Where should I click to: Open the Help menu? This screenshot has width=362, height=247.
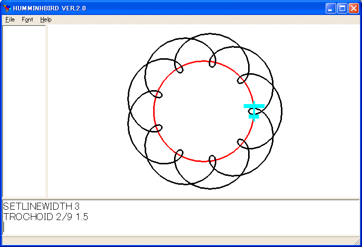point(46,19)
